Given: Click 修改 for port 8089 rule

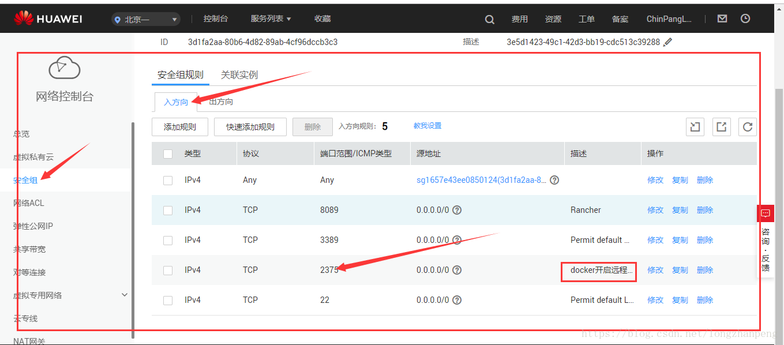Looking at the screenshot, I should point(655,210).
